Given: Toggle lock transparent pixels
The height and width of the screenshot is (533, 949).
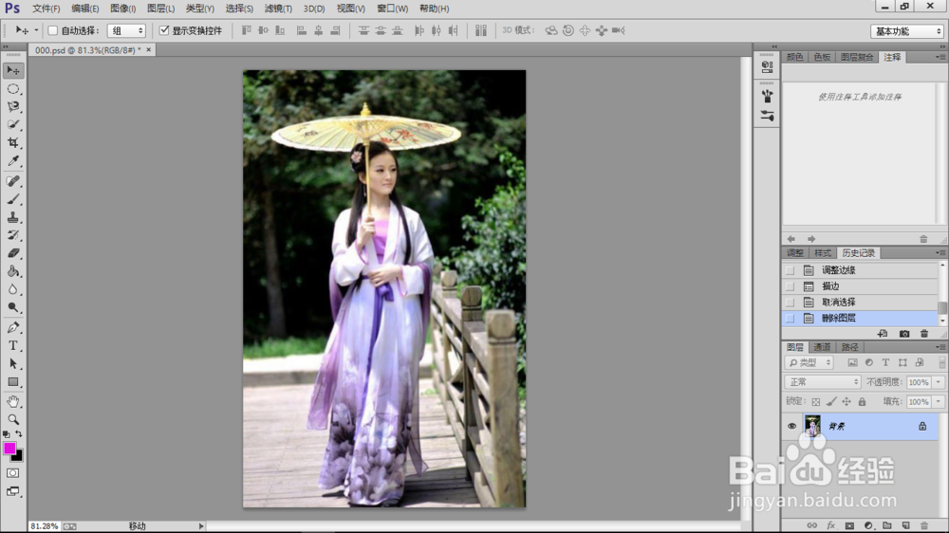Looking at the screenshot, I should [816, 402].
